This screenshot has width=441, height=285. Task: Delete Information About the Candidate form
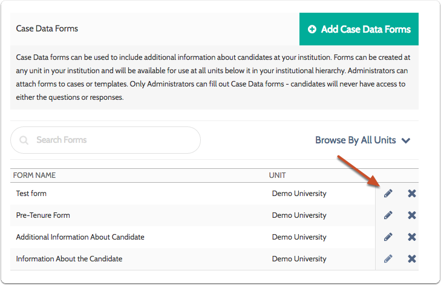412,259
